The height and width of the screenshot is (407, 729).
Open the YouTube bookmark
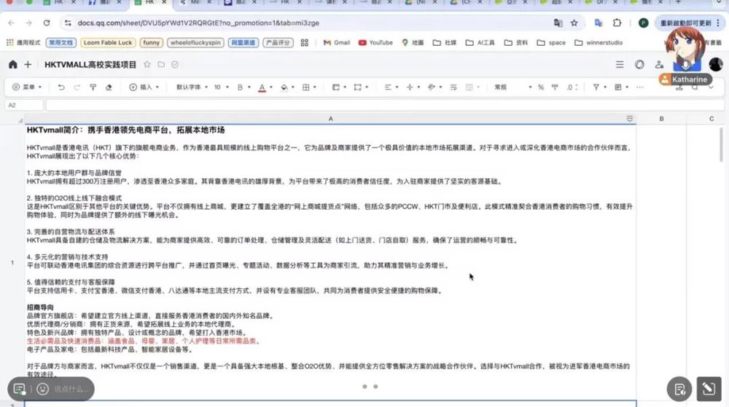tap(375, 43)
